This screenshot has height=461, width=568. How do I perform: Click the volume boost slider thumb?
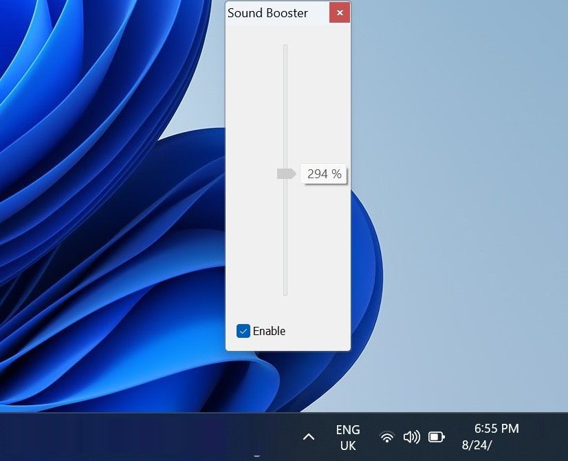click(285, 174)
